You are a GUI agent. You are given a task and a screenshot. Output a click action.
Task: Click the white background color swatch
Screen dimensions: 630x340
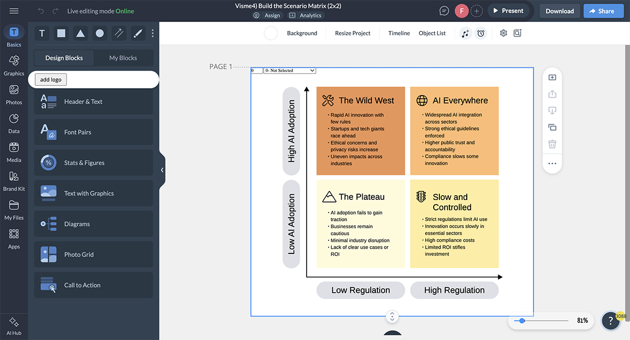(x=270, y=33)
